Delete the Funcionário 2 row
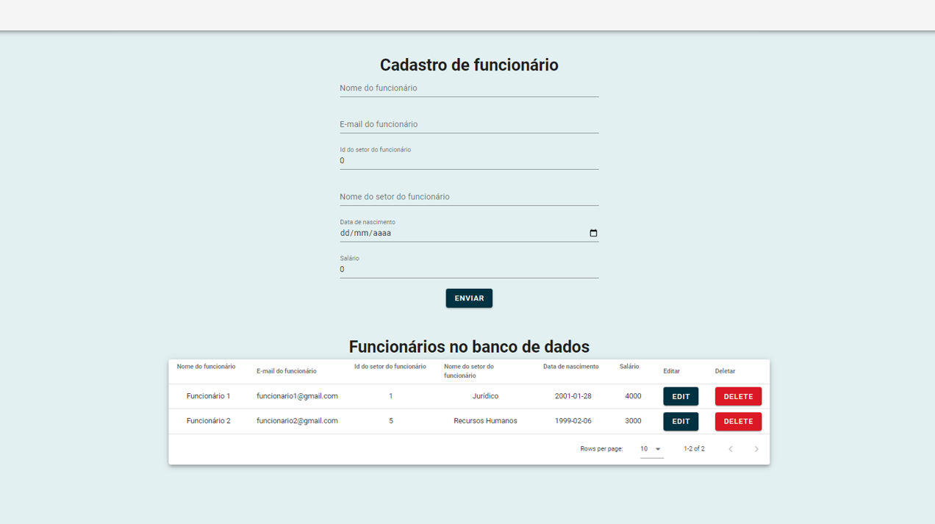This screenshot has width=935, height=524. (x=738, y=422)
